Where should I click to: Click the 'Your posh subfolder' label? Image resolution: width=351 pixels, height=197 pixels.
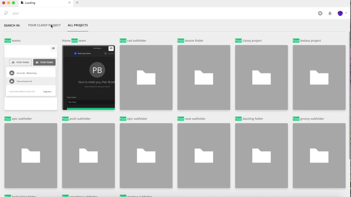point(76,119)
